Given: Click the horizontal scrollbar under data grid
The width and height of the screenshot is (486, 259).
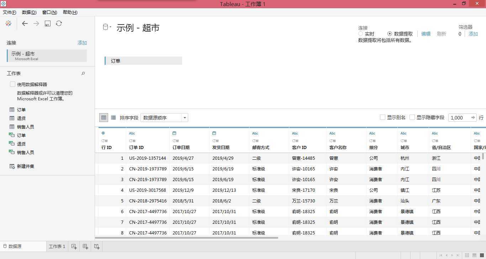Looking at the screenshot, I should tap(186, 238).
